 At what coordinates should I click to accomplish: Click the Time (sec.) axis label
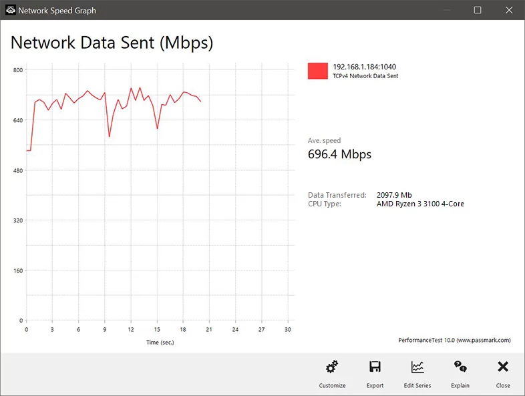tap(160, 342)
